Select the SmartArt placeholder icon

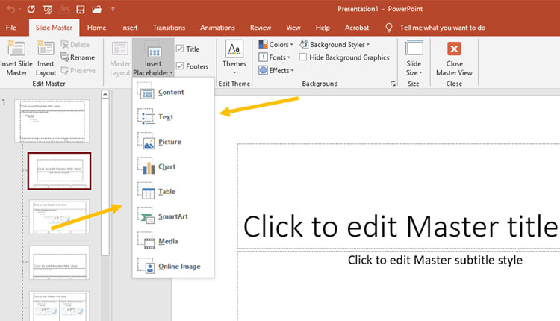point(146,216)
